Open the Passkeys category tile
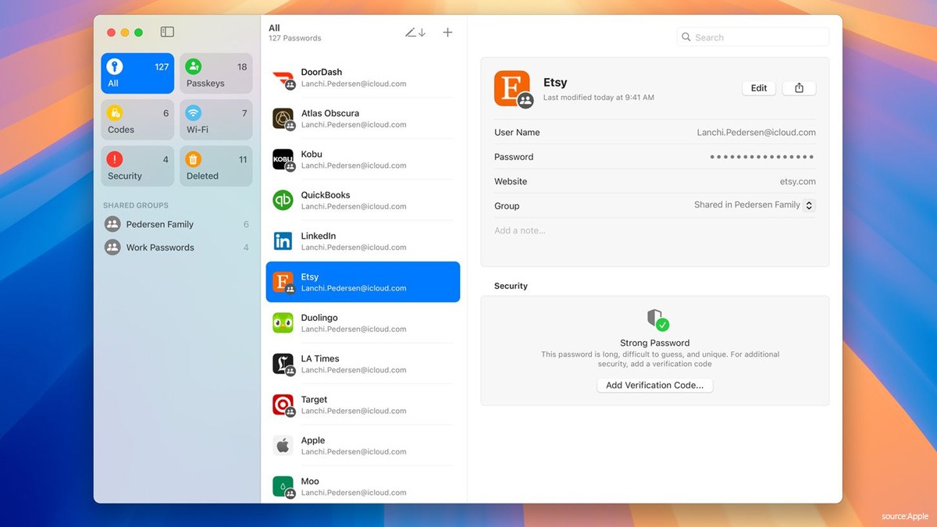This screenshot has height=527, width=937. click(216, 74)
